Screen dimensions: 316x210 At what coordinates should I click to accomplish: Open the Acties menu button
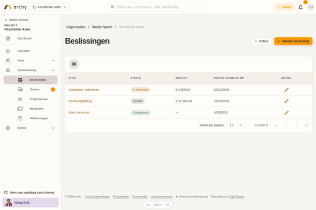click(261, 41)
